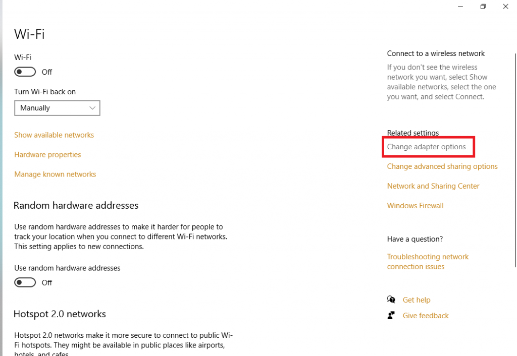517x356 pixels.
Task: Click the Give feedback text link
Action: [426, 316]
